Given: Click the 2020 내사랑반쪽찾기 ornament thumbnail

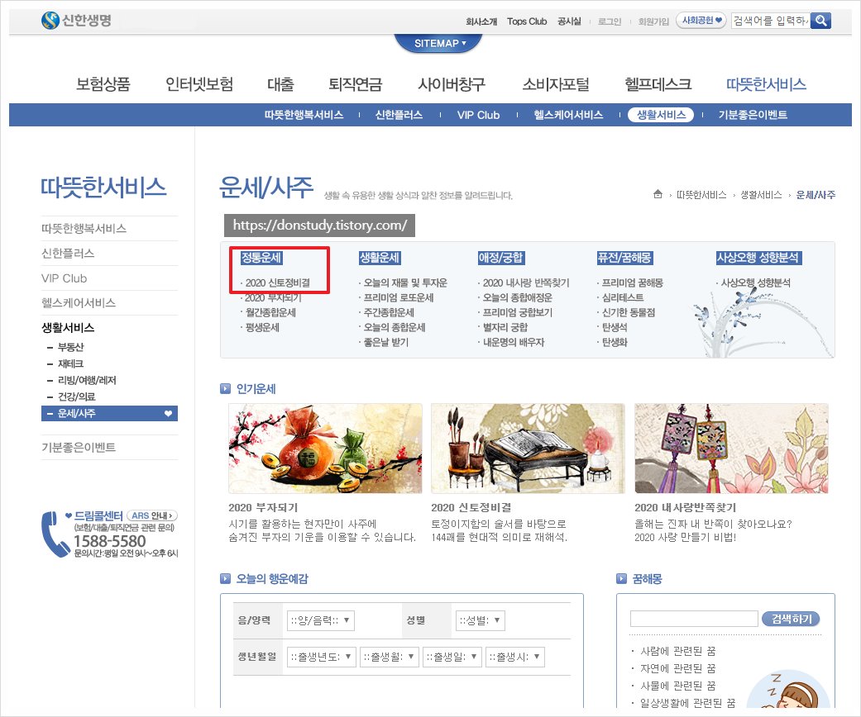Looking at the screenshot, I should click(x=731, y=449).
